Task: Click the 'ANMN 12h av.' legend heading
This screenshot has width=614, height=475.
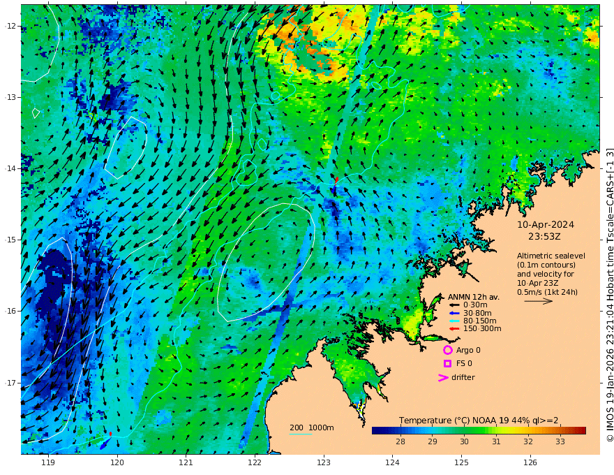Action: click(x=474, y=297)
